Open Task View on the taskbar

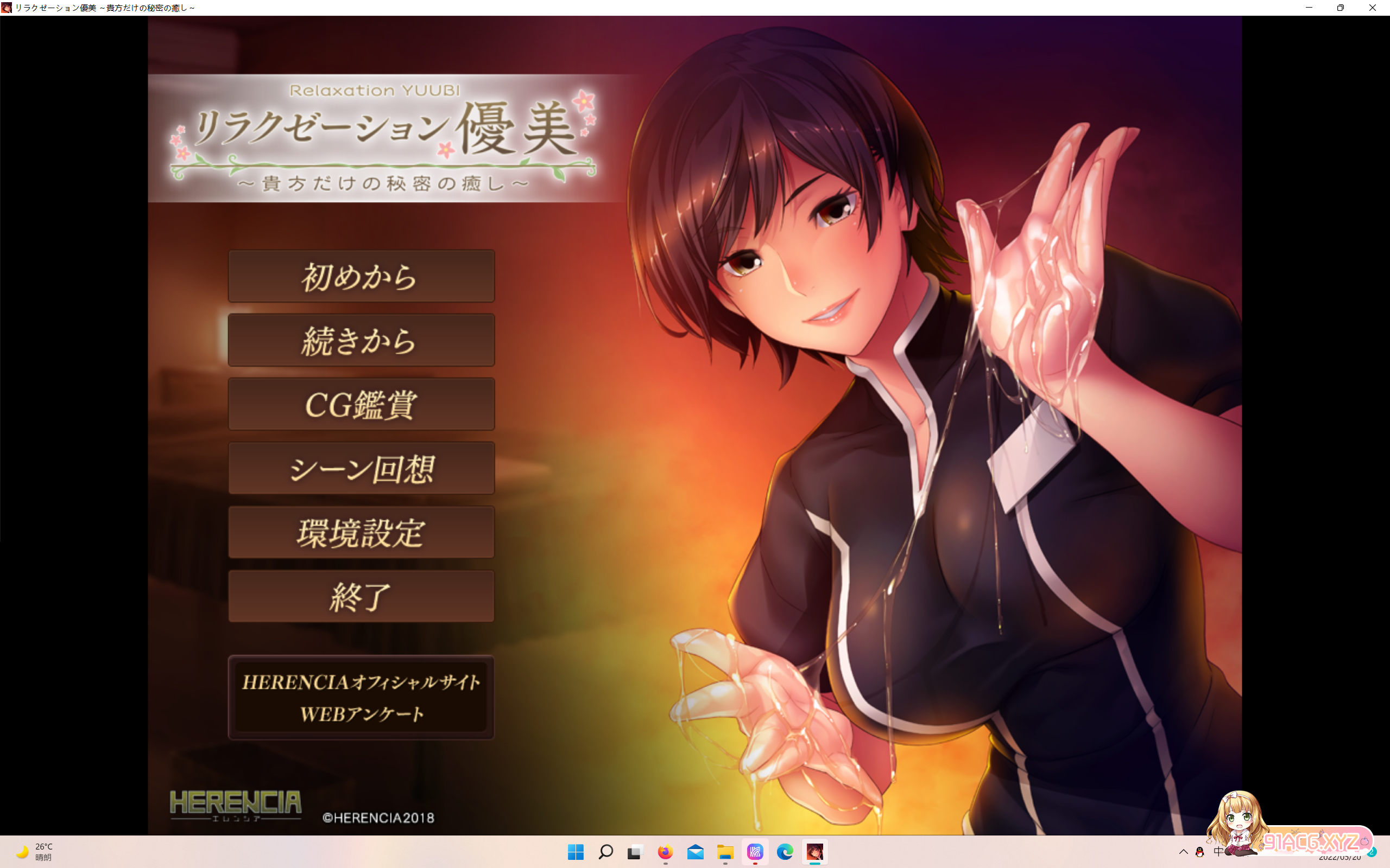point(635,852)
